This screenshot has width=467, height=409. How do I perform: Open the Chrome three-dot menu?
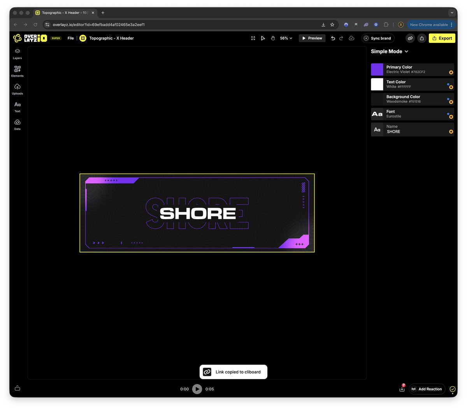coord(451,25)
